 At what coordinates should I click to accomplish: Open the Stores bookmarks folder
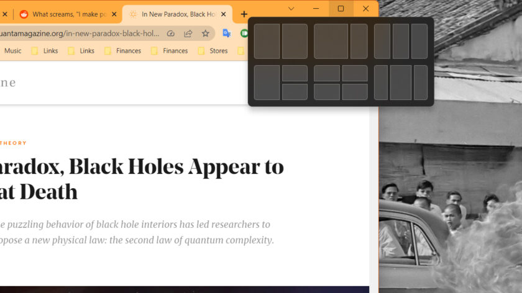pos(218,51)
